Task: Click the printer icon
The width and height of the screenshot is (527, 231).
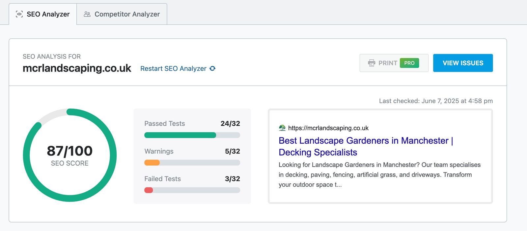Action: click(x=372, y=63)
